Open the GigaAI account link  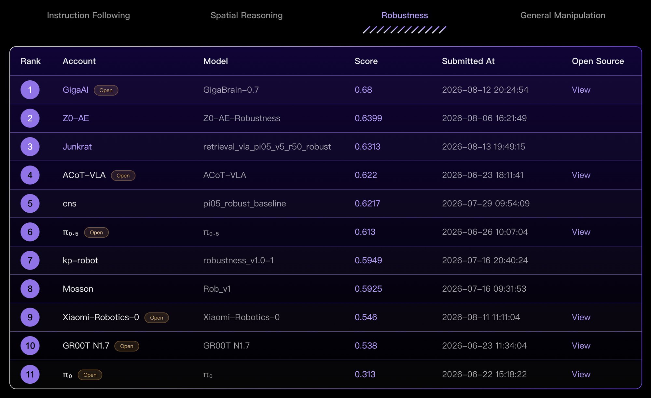coord(76,90)
